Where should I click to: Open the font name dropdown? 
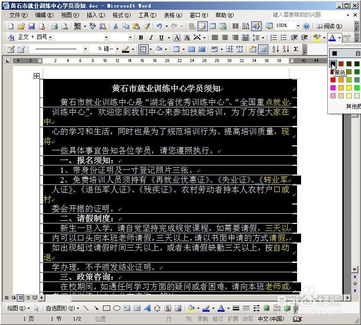tap(106, 37)
